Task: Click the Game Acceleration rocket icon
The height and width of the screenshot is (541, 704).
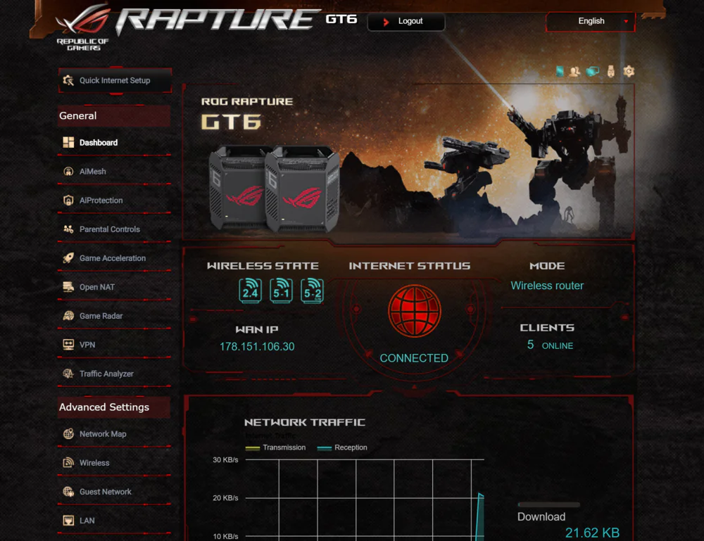Action: [68, 258]
